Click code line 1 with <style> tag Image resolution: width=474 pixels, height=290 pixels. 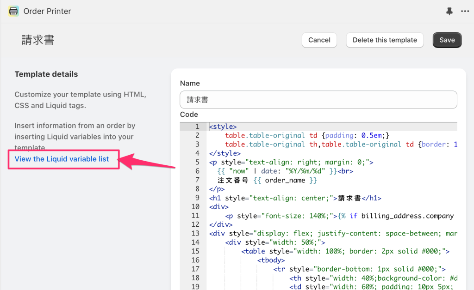pos(223,127)
